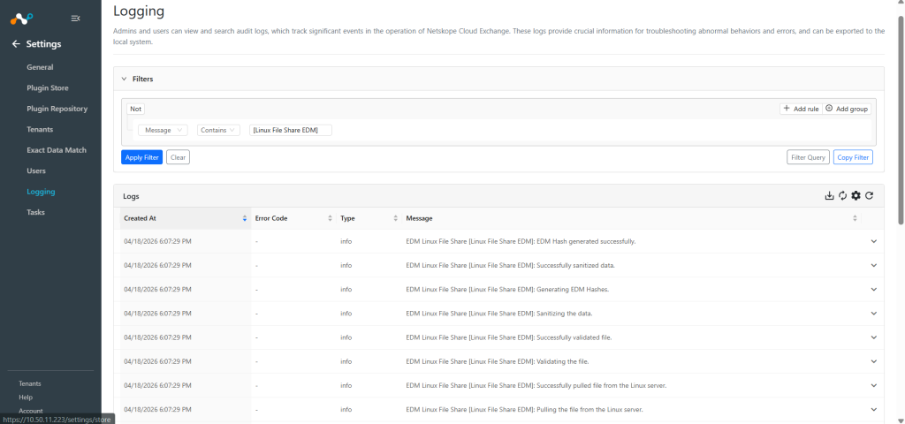Screen dimensions: 905x424
Task: Click timestamp in 'EDM Hash generated' row
Action: coord(157,242)
